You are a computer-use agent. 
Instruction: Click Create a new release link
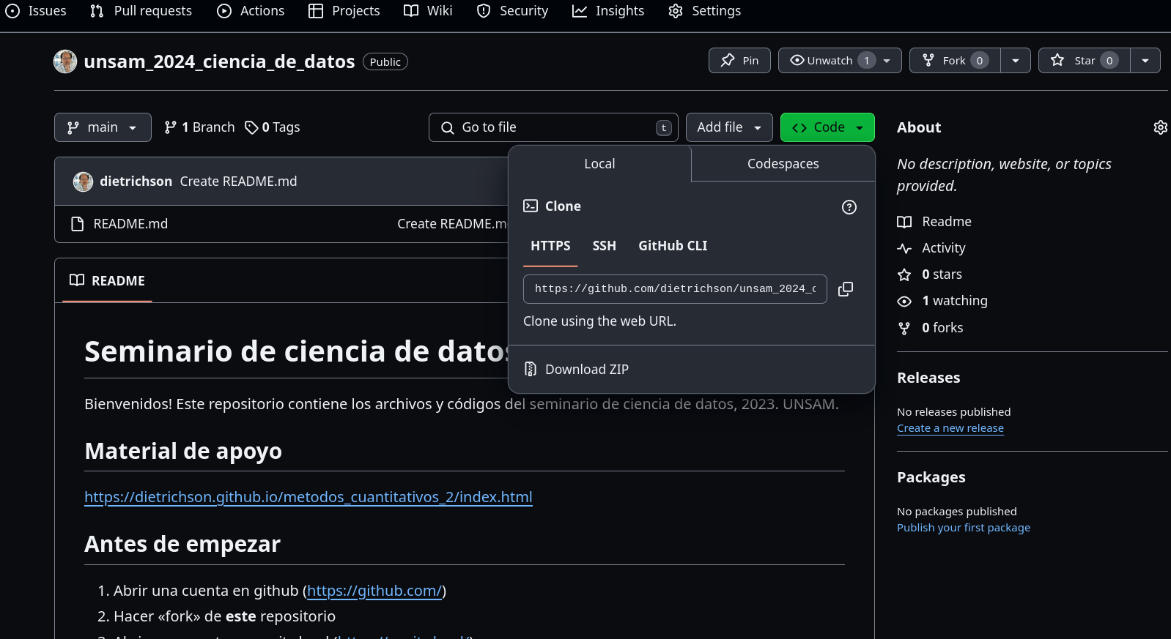coord(950,428)
